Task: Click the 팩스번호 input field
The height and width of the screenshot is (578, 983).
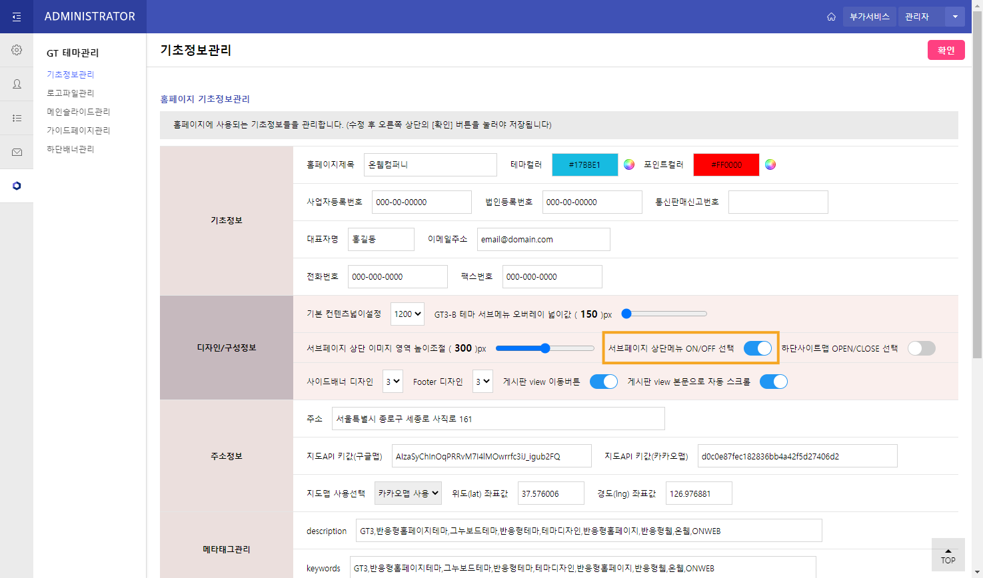Action: coord(552,276)
